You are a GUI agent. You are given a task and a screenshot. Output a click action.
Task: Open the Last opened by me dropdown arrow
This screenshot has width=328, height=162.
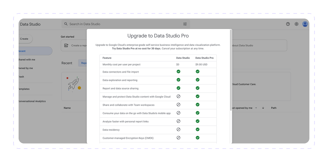pos(256,108)
